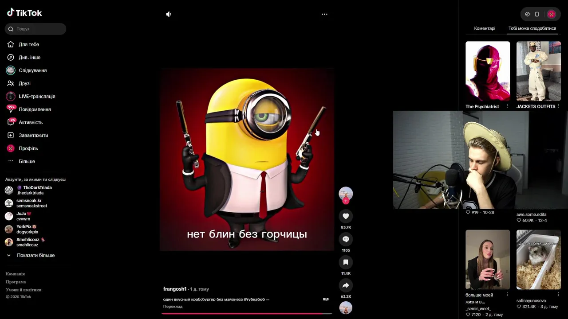Click the safinayunusova author name

coord(531,301)
